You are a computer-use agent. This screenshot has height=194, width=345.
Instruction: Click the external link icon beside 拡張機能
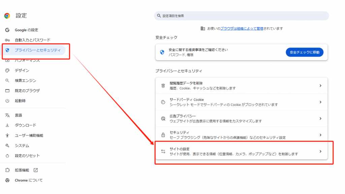36,170
